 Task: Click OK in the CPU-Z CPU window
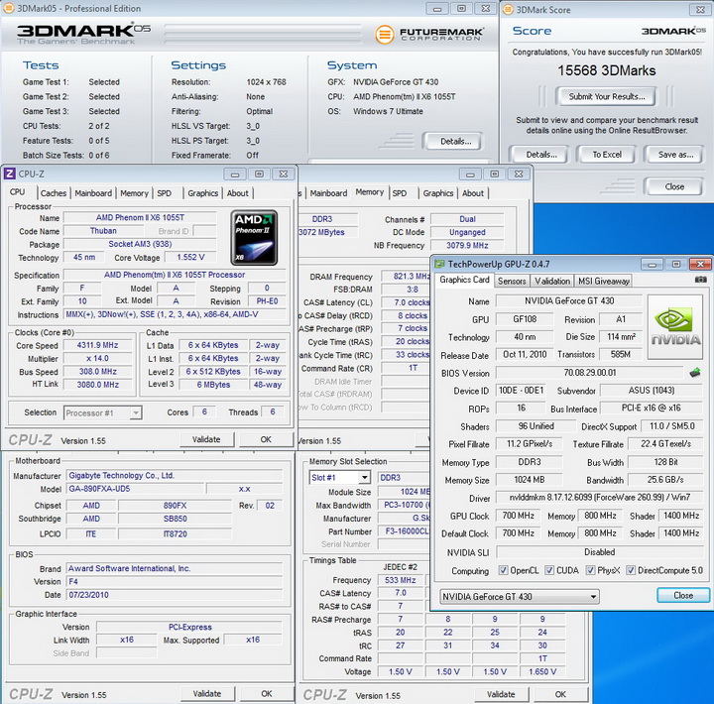266,439
